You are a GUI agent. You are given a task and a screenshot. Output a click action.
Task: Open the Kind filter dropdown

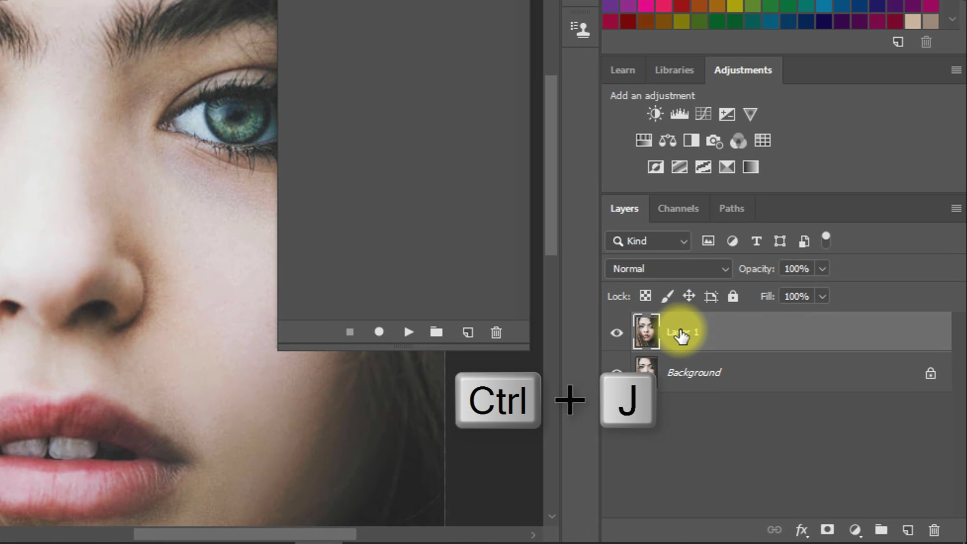click(x=648, y=241)
